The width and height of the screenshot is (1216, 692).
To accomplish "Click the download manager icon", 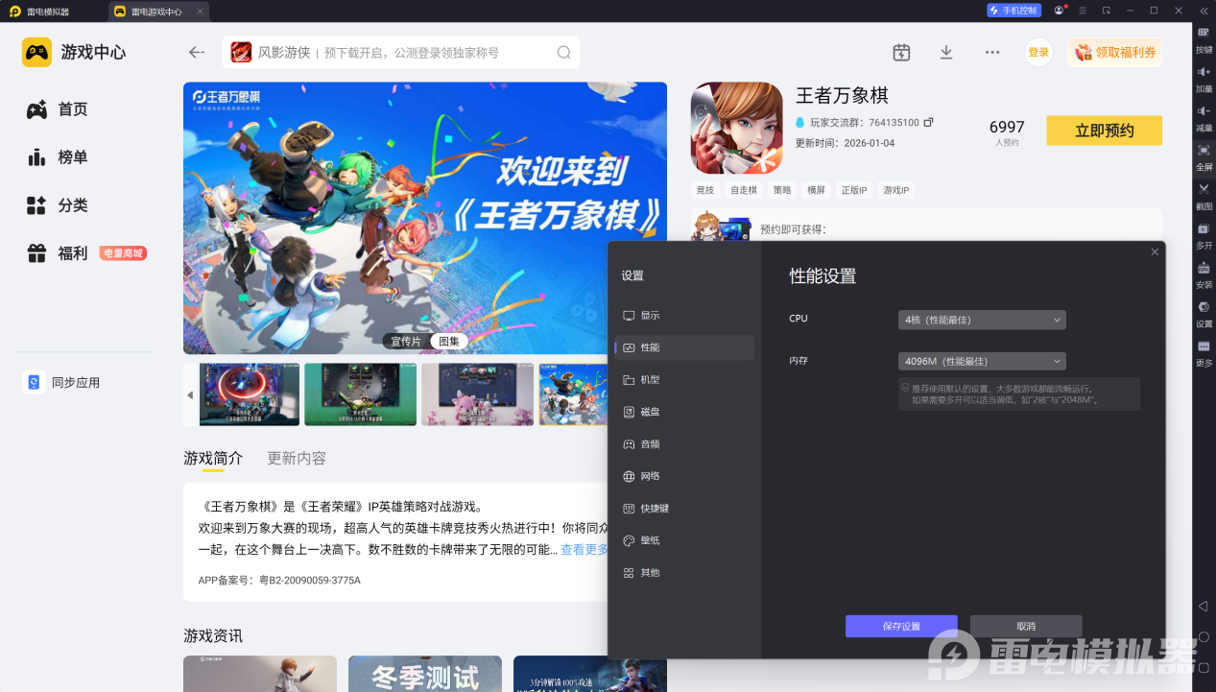I will click(x=945, y=53).
